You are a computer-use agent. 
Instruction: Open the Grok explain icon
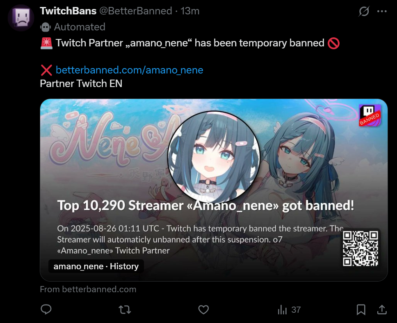(364, 11)
